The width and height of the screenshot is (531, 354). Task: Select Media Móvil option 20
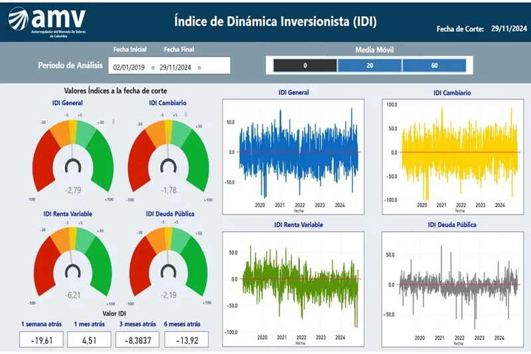point(369,66)
